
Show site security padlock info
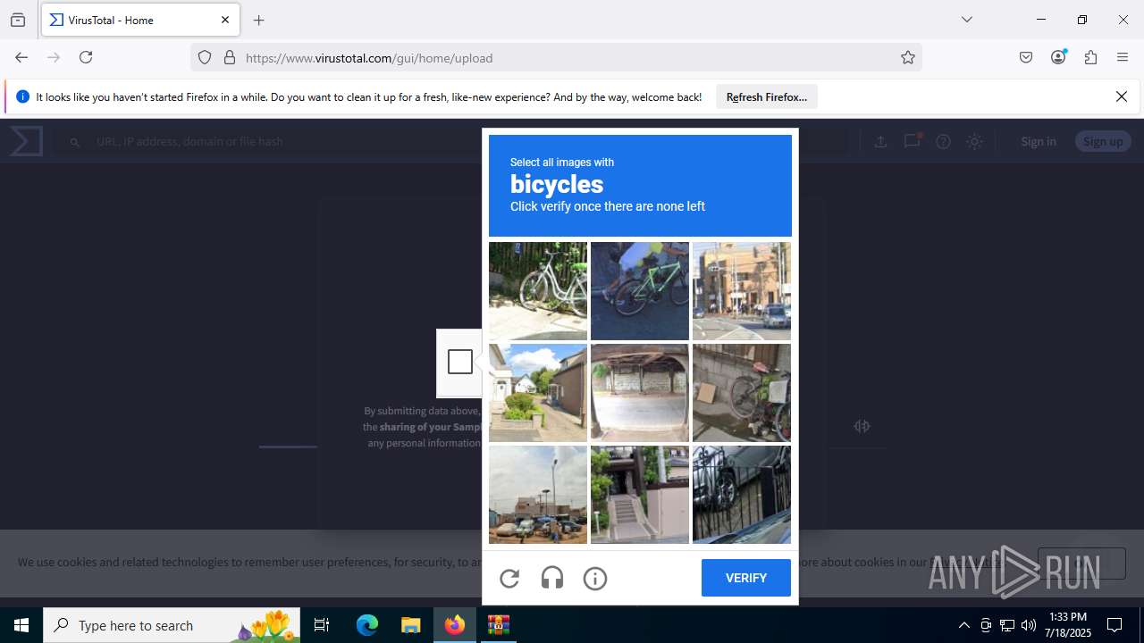point(230,57)
